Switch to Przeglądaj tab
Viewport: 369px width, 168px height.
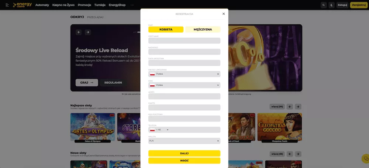[x=95, y=17]
